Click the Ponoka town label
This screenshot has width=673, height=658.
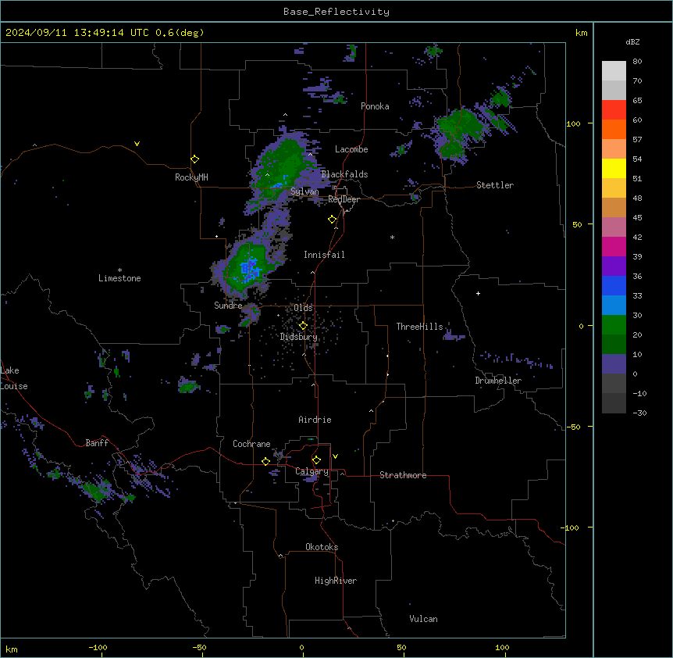[375, 106]
